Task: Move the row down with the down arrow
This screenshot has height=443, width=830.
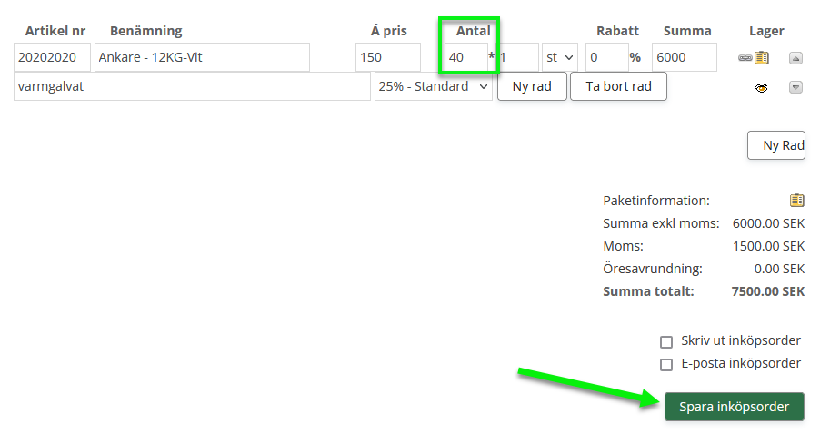Action: 795,87
